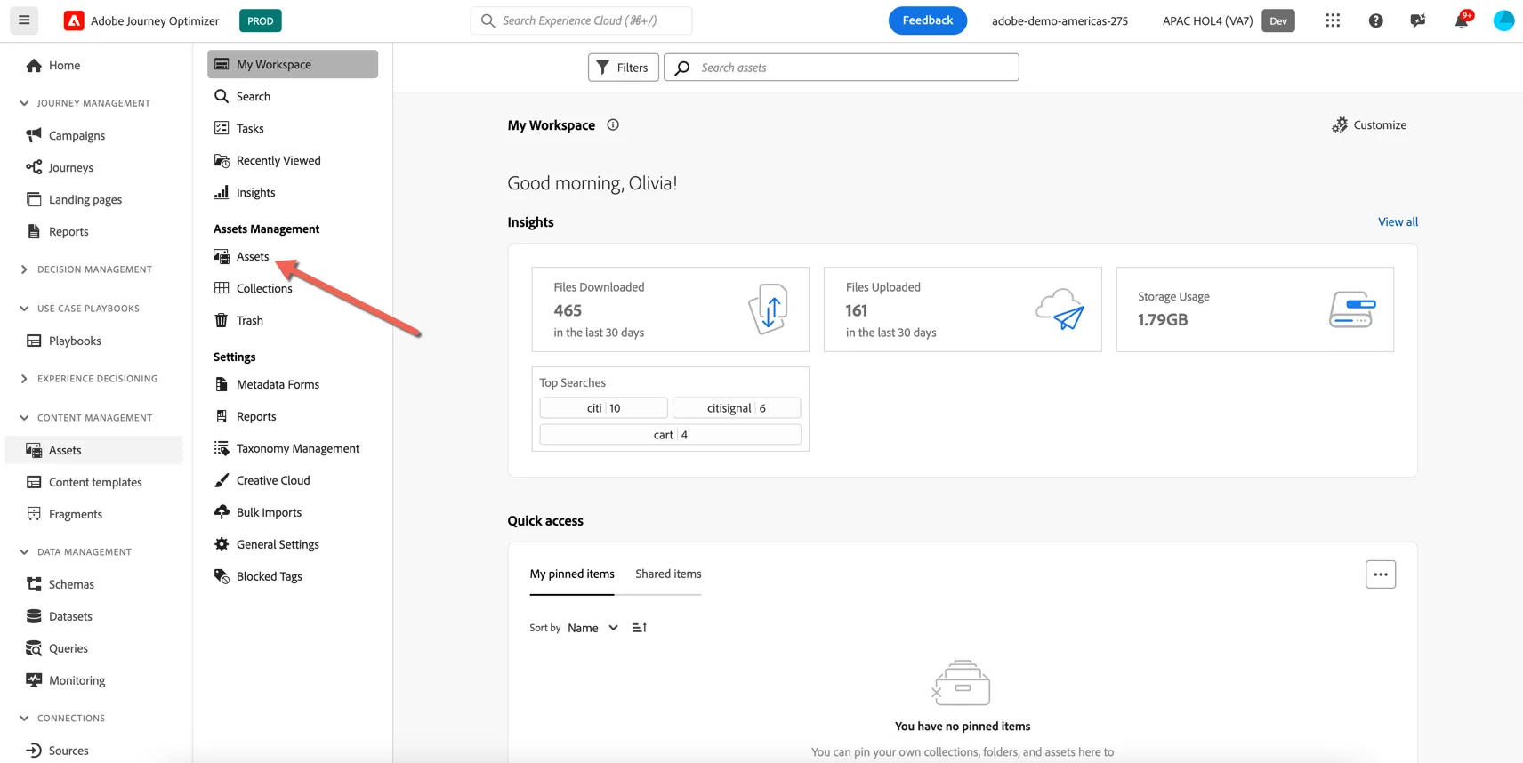This screenshot has height=763, width=1523.
Task: Collapse the Use Case Playbooks section
Action: (24, 309)
